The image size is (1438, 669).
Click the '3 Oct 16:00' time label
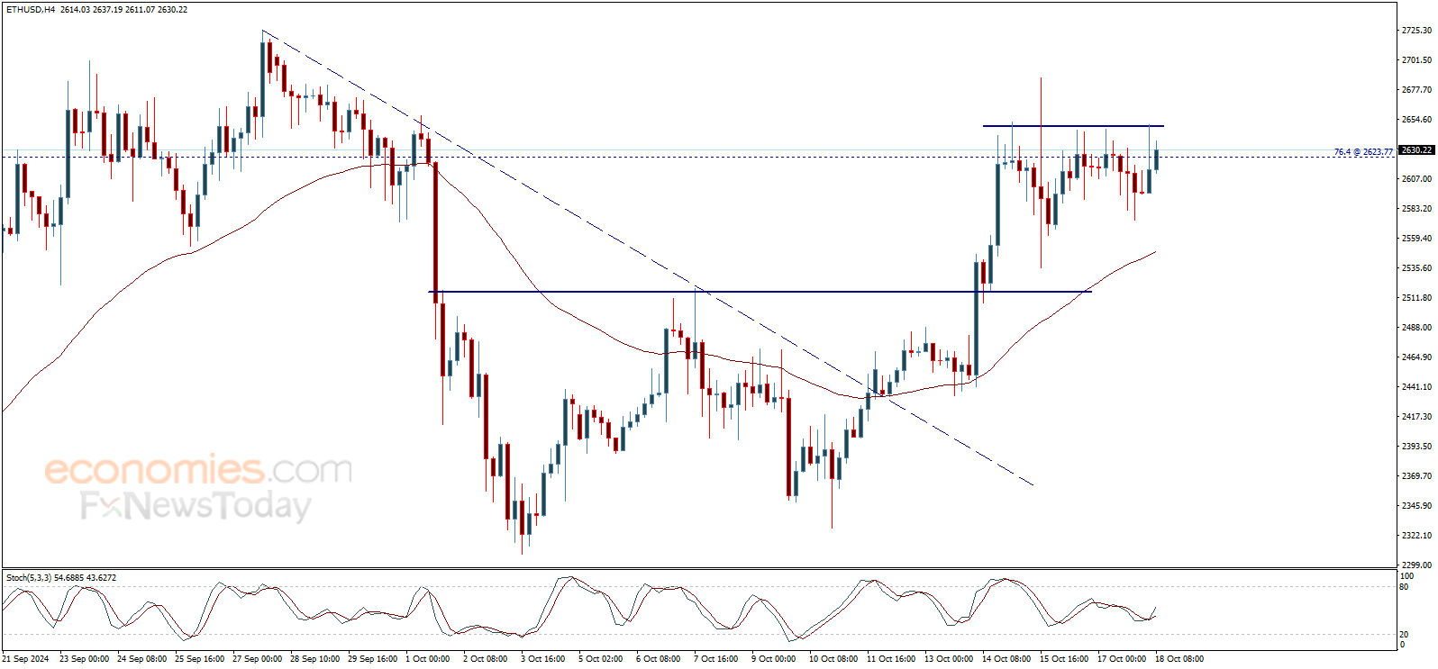(542, 659)
